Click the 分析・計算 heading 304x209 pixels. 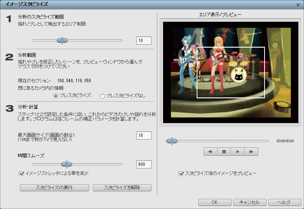[x=28, y=107]
